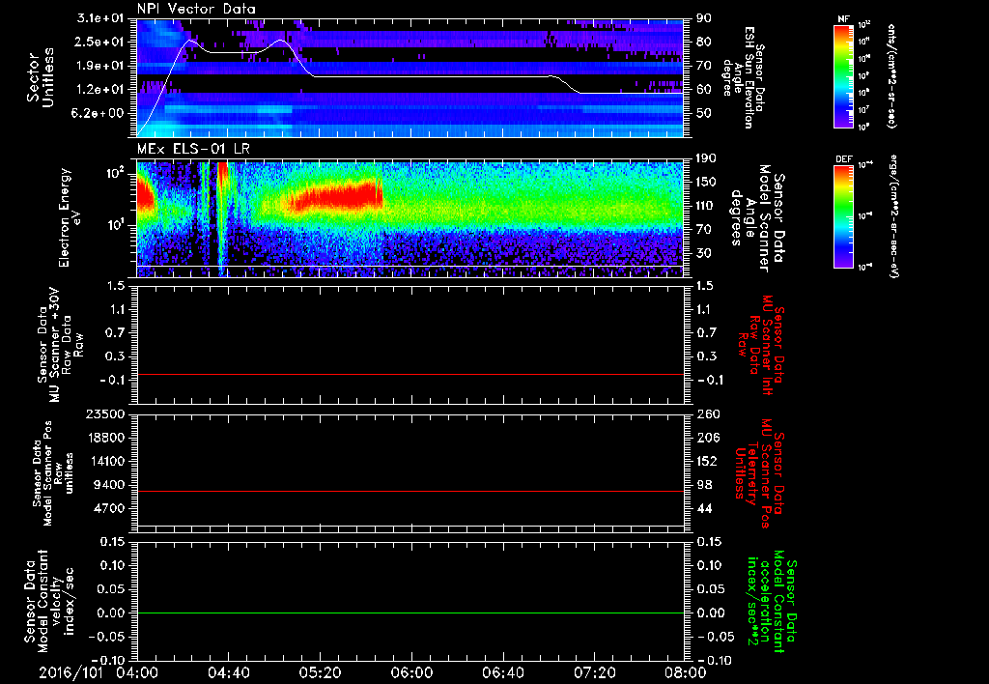Select the "MEx ELS-01 LR" panel title
Image resolution: width=989 pixels, height=684 pixels.
coord(193,149)
